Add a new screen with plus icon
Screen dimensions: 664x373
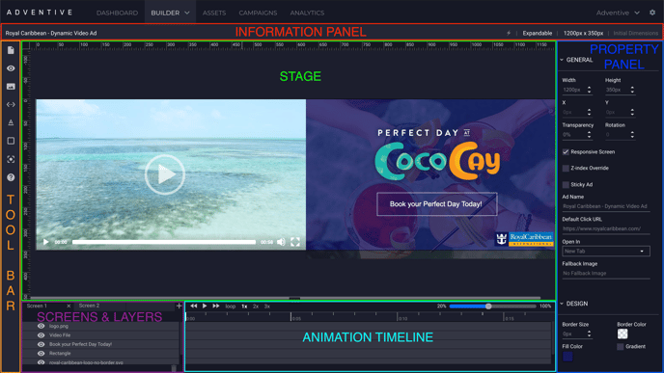[179, 306]
